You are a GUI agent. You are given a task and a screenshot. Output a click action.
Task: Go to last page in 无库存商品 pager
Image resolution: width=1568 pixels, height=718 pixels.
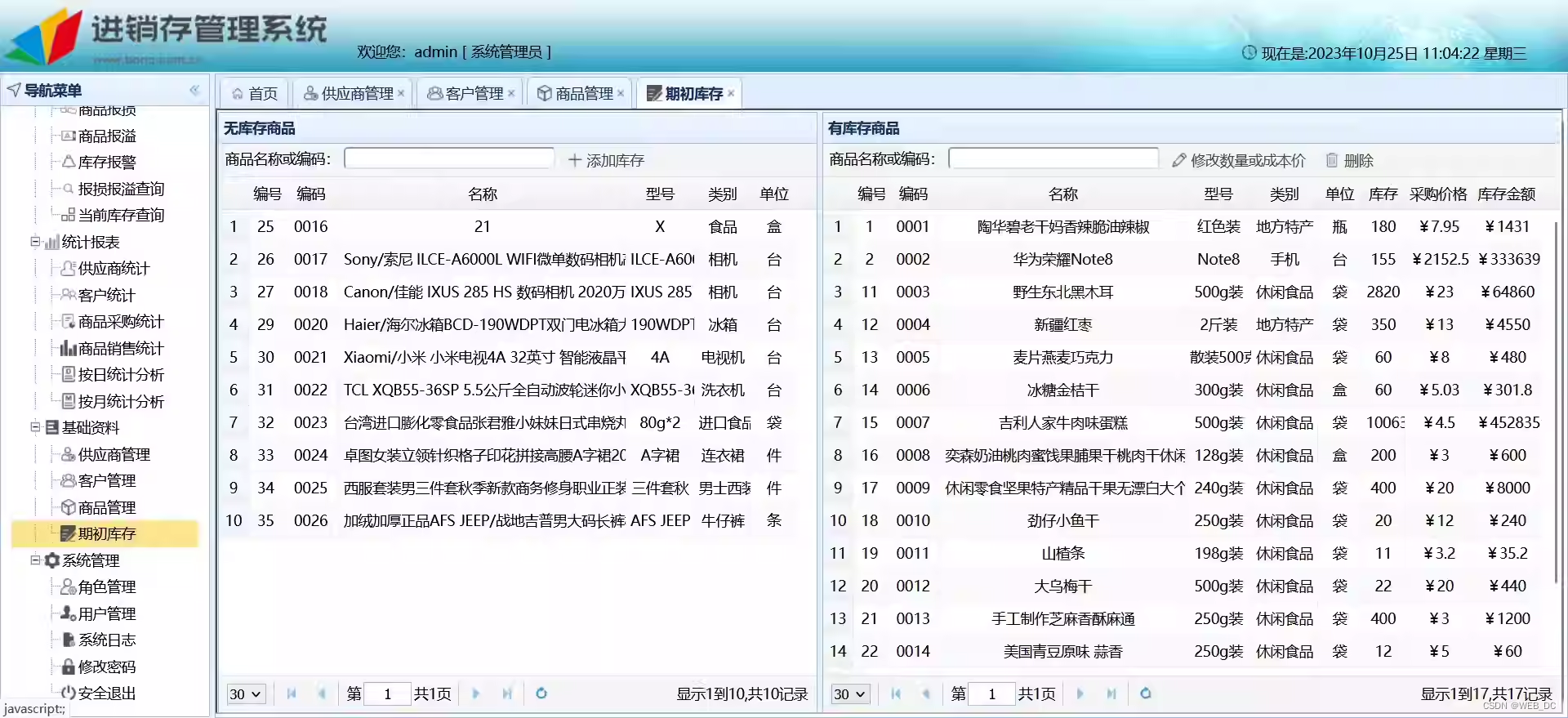[x=507, y=693]
